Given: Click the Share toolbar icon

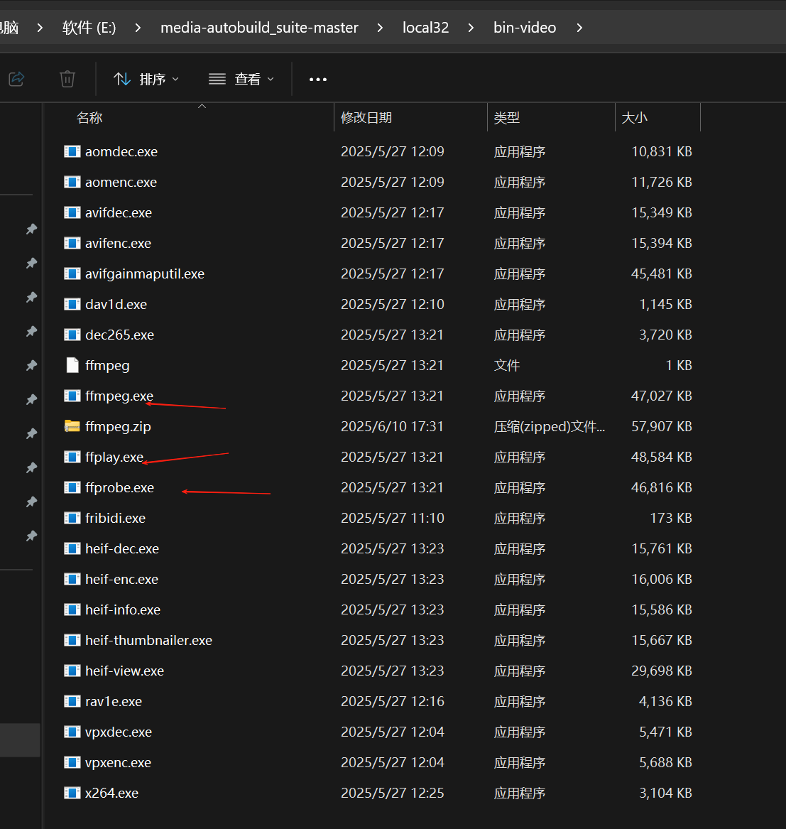Looking at the screenshot, I should [x=17, y=80].
